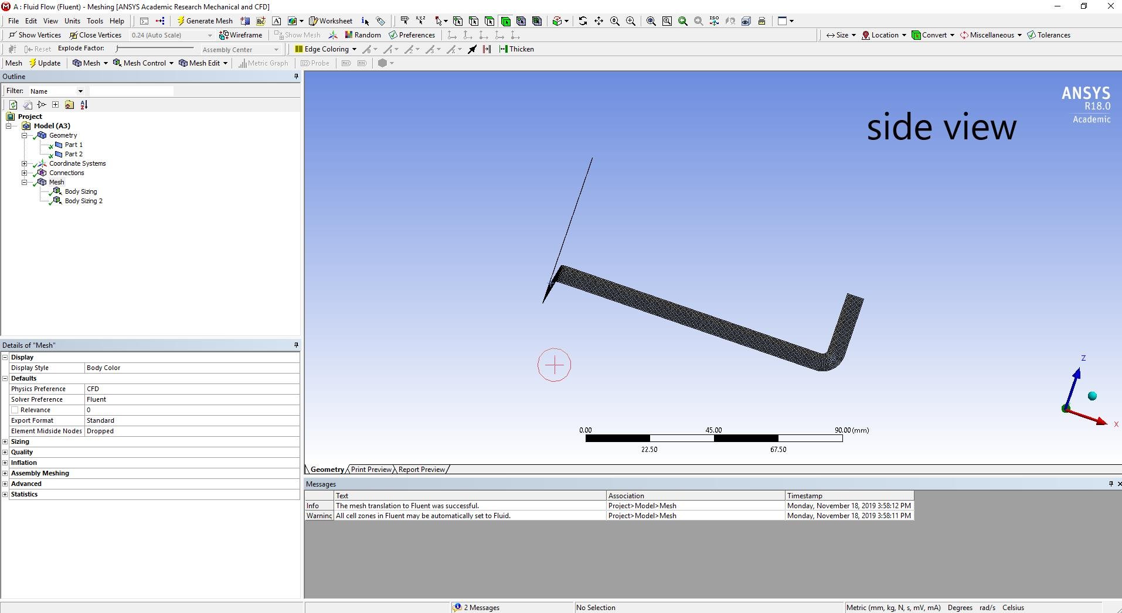The width and height of the screenshot is (1122, 613).
Task: Toggle Show Vertices option
Action: 35,35
